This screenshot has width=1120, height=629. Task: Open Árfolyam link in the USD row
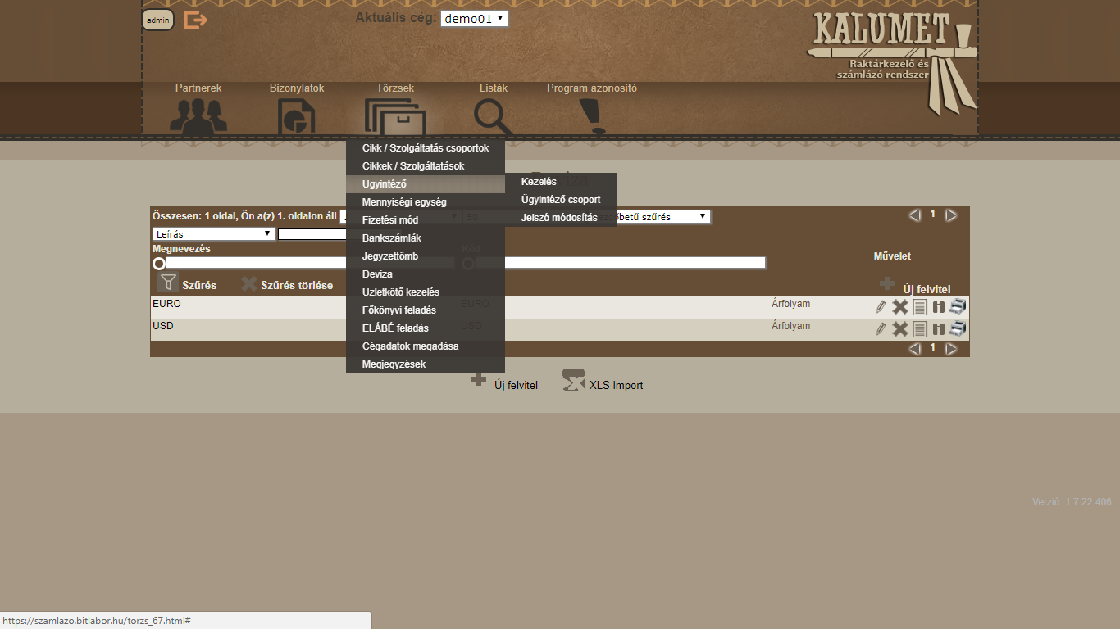[x=790, y=326]
